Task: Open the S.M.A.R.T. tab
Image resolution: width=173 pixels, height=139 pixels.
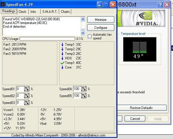Action: tap(50, 12)
